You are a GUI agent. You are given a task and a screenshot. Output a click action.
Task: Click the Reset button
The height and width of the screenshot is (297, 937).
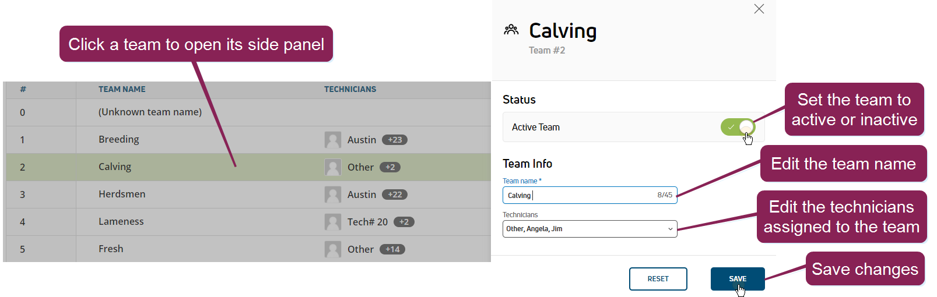(658, 279)
